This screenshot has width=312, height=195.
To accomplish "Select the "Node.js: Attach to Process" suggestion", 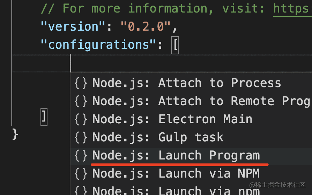I will 186,83.
